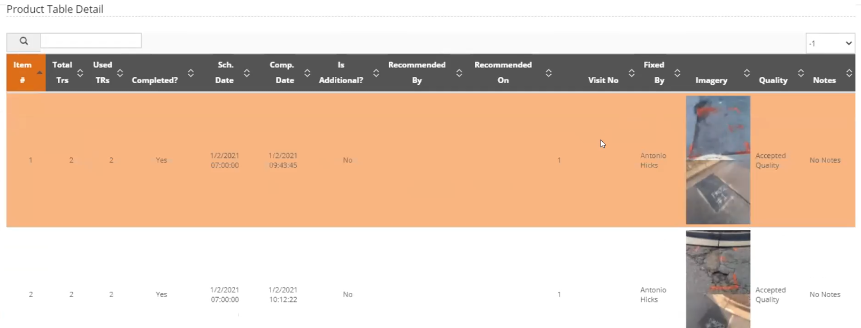Click No under Is Additional for item 1
The image size is (861, 328).
348,160
